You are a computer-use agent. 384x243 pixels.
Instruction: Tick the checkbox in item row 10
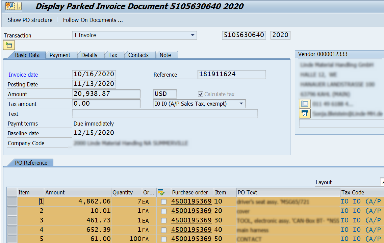click(x=164, y=201)
